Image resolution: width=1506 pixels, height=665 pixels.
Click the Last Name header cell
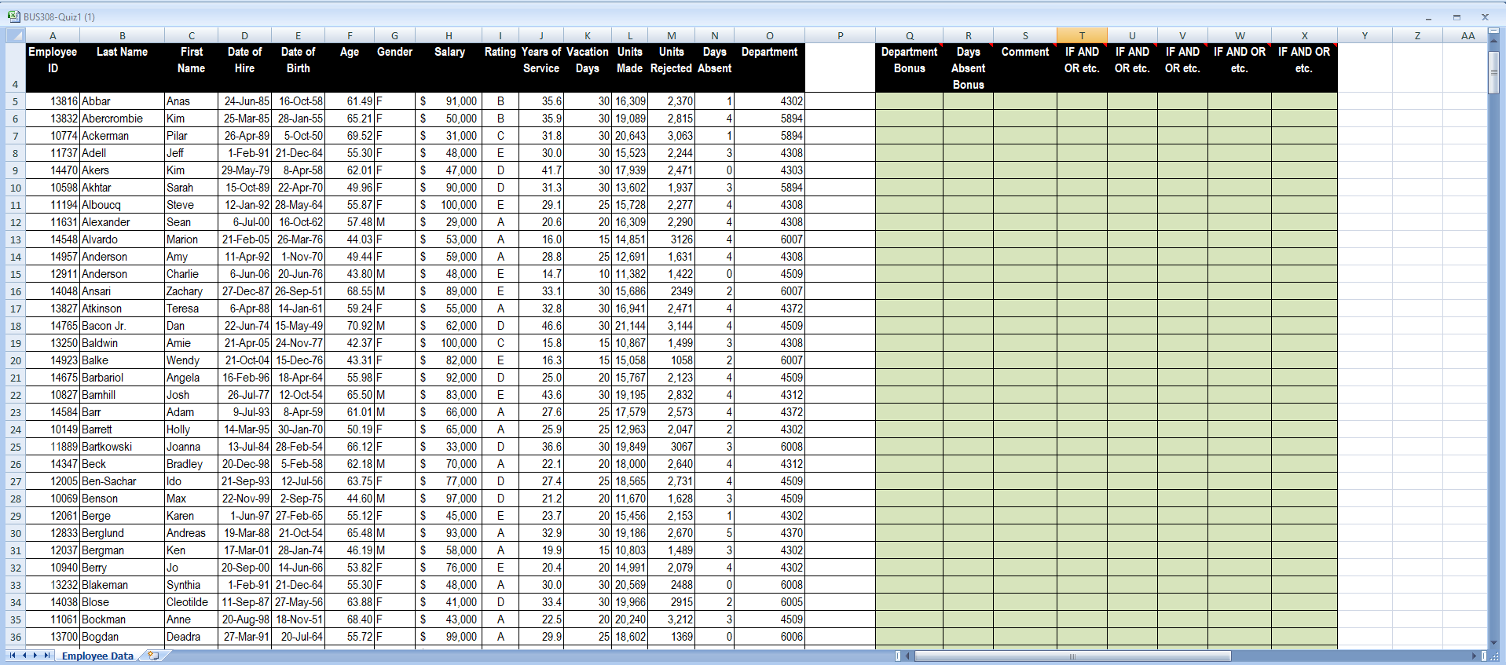(x=122, y=68)
